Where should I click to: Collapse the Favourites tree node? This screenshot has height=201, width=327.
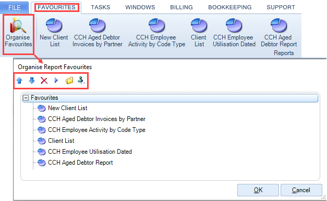point(26,98)
